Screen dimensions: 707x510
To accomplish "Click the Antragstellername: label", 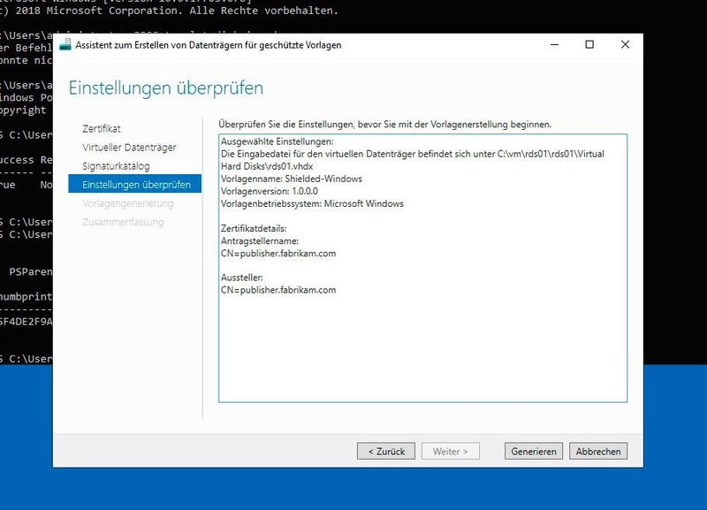I will click(260, 240).
